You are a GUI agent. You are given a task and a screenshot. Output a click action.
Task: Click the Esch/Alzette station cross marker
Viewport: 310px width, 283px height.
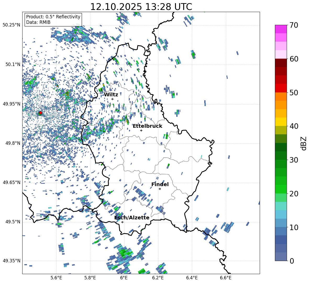pyautogui.click(x=122, y=222)
